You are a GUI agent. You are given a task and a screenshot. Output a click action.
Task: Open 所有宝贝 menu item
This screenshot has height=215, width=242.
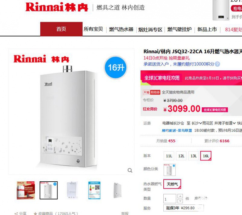click(x=93, y=29)
